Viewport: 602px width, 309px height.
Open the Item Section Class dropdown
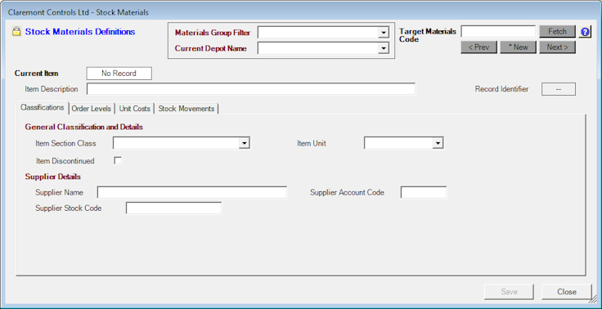(244, 143)
